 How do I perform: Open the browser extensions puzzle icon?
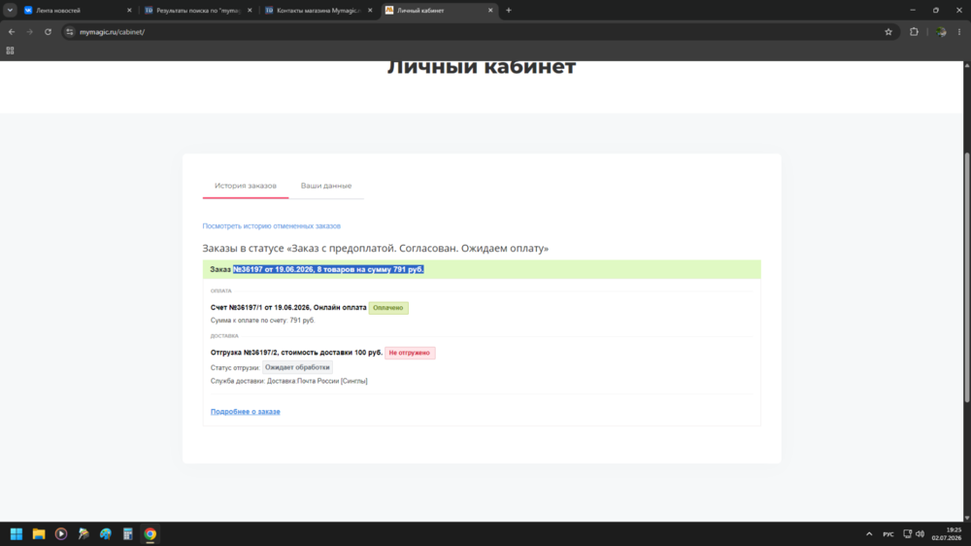tap(914, 32)
